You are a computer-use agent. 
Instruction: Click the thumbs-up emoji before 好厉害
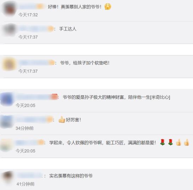62,120
